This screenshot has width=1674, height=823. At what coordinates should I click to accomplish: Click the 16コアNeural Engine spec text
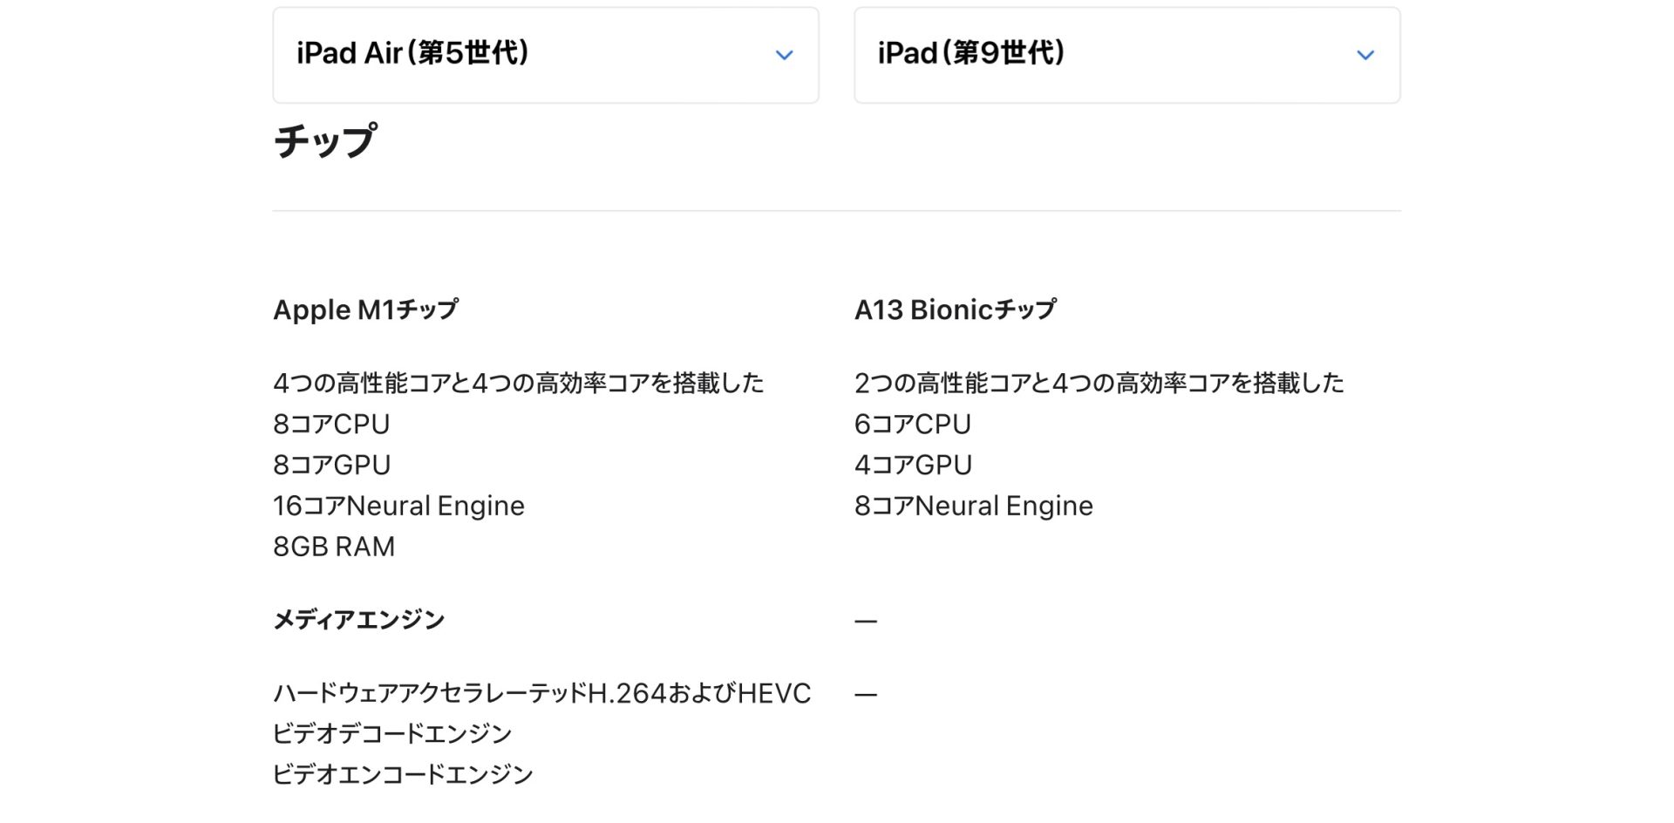[398, 506]
